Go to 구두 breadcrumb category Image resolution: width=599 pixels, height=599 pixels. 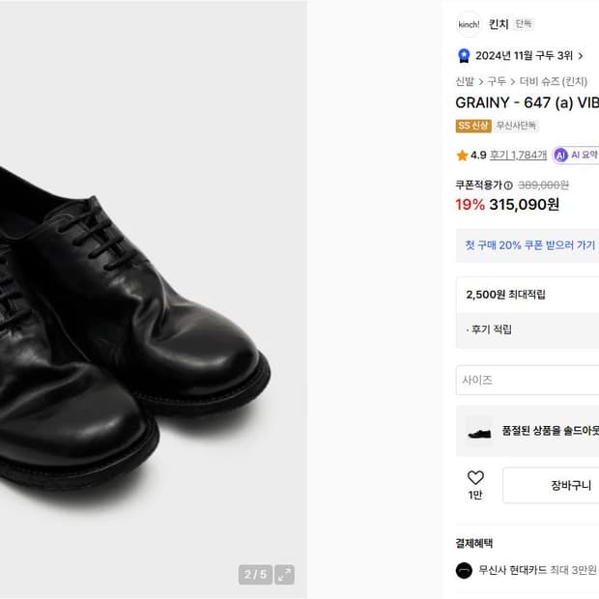[x=497, y=82]
